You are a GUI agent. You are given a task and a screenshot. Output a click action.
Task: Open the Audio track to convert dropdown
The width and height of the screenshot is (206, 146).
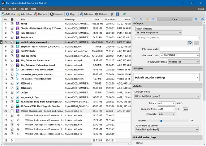[167, 130]
